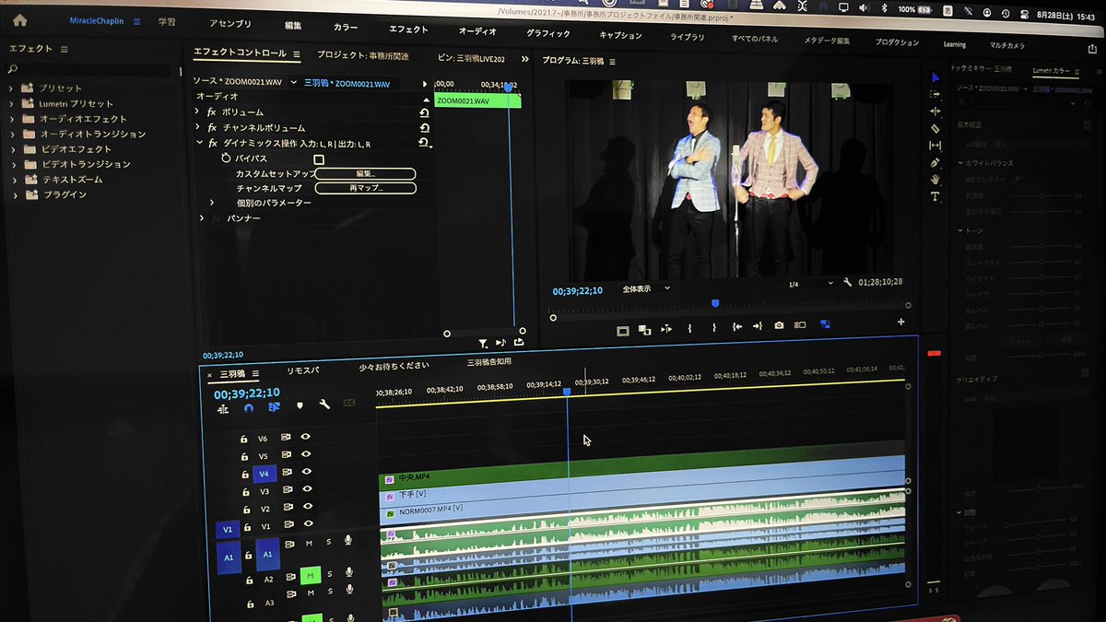
Task: Click Add Marker in the timeline header
Action: tap(299, 405)
